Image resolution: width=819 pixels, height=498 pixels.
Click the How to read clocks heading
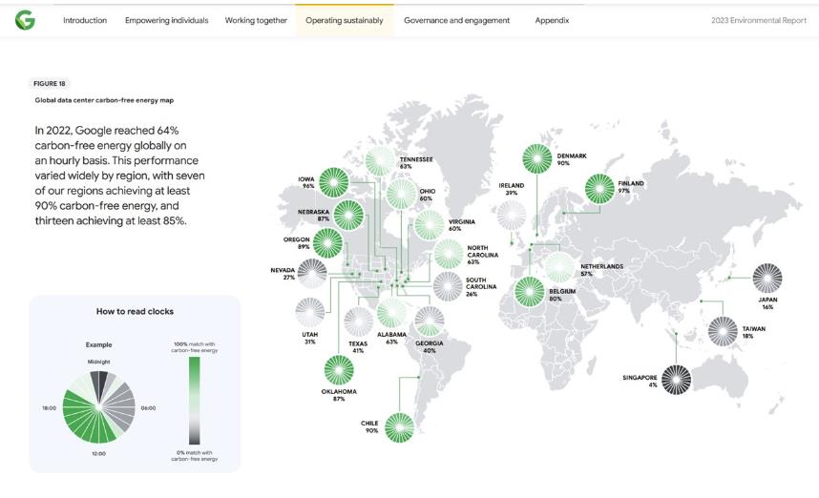tap(135, 311)
